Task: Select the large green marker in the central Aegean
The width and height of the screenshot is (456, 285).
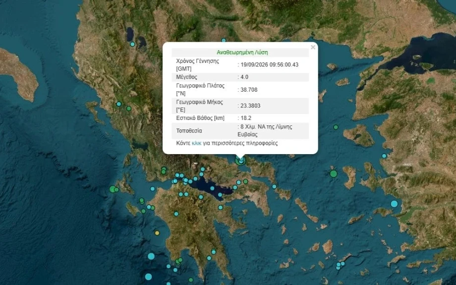Action: point(334,174)
